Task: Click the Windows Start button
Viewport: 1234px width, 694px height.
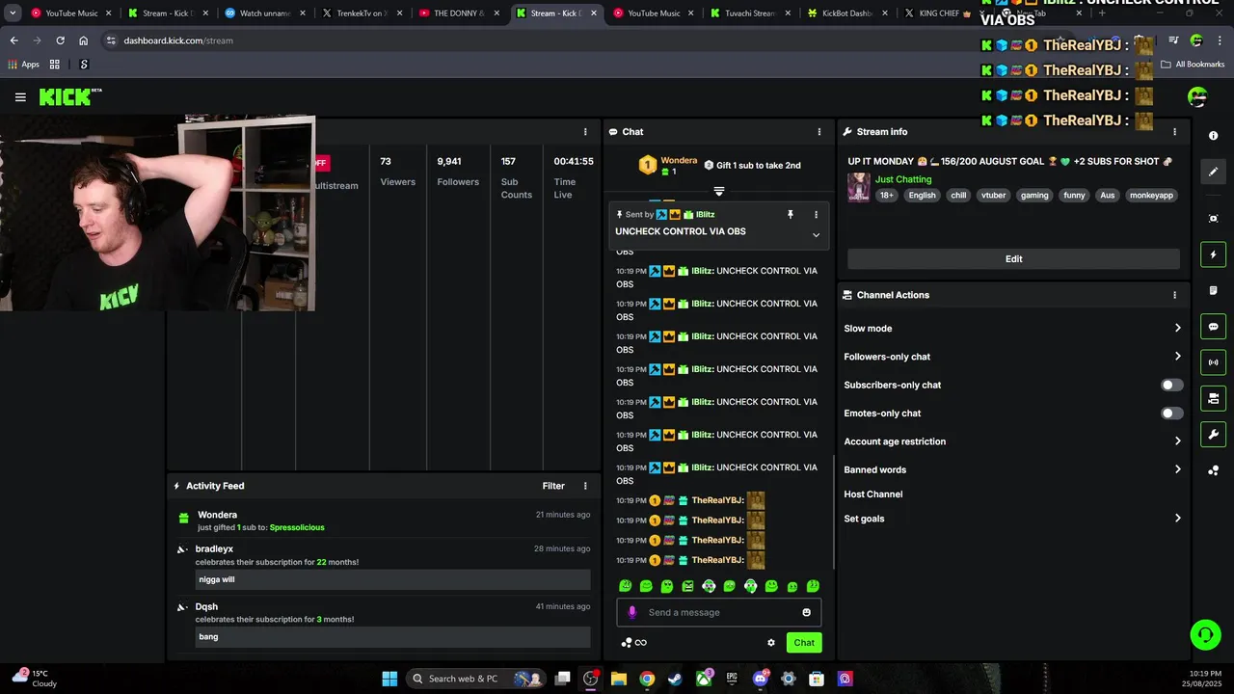Action: tap(389, 679)
